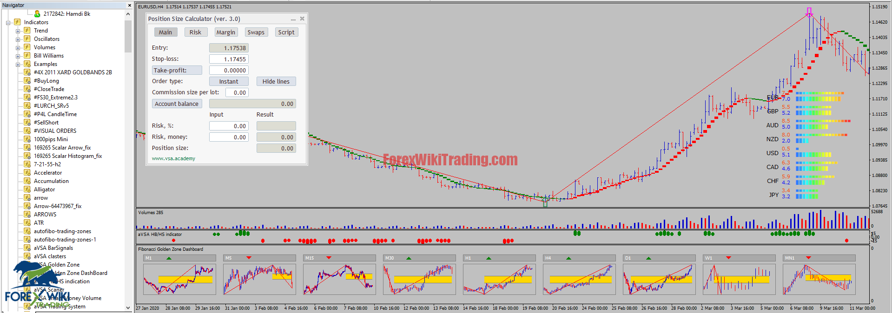The height and width of the screenshot is (313, 892).
Task: Open the Swaps tab
Action: [x=256, y=32]
